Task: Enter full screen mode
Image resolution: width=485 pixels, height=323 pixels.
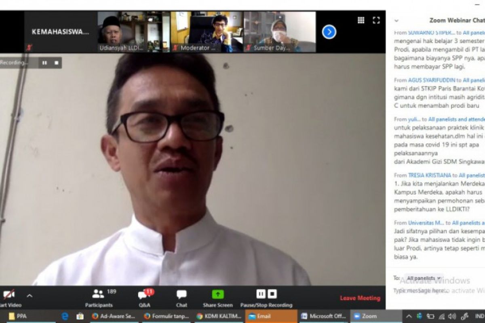Action: click(376, 20)
